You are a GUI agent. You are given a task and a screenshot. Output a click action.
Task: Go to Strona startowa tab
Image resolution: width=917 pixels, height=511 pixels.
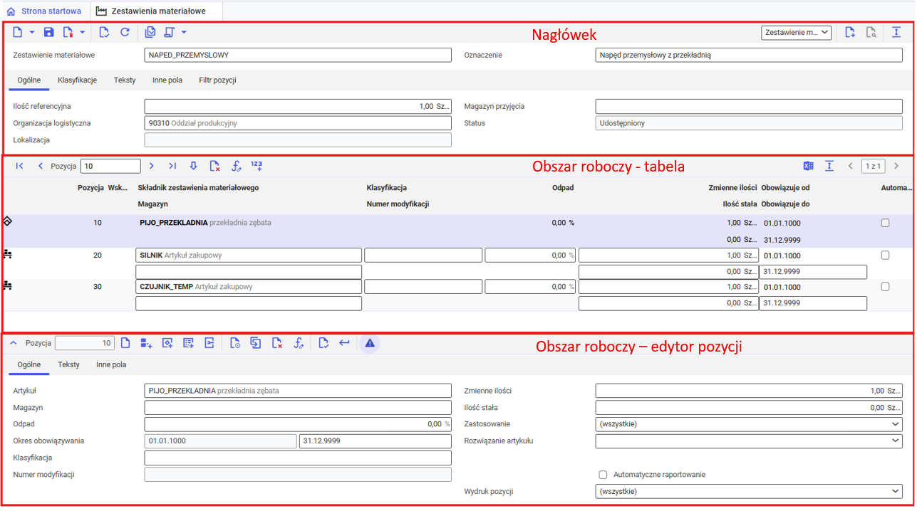(44, 11)
